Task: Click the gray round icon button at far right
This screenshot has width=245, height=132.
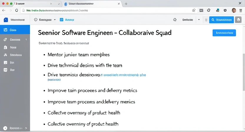Action: pos(238,20)
